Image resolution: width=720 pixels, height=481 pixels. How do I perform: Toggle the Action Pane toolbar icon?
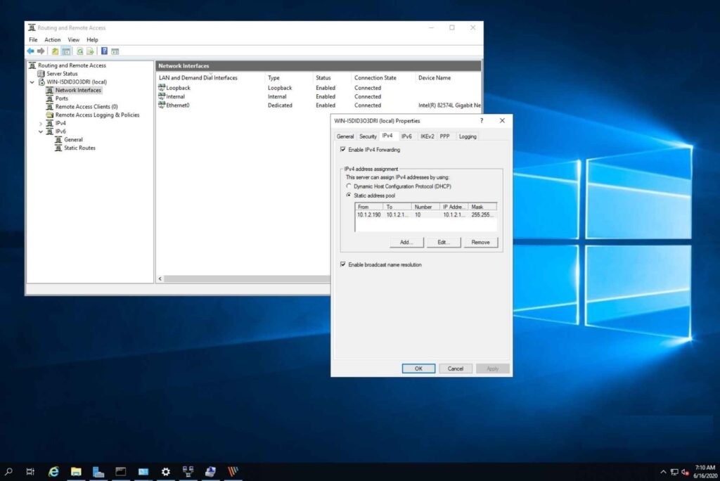click(115, 51)
